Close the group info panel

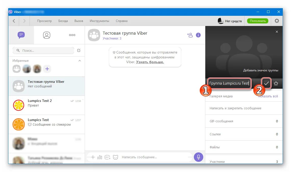(277, 32)
